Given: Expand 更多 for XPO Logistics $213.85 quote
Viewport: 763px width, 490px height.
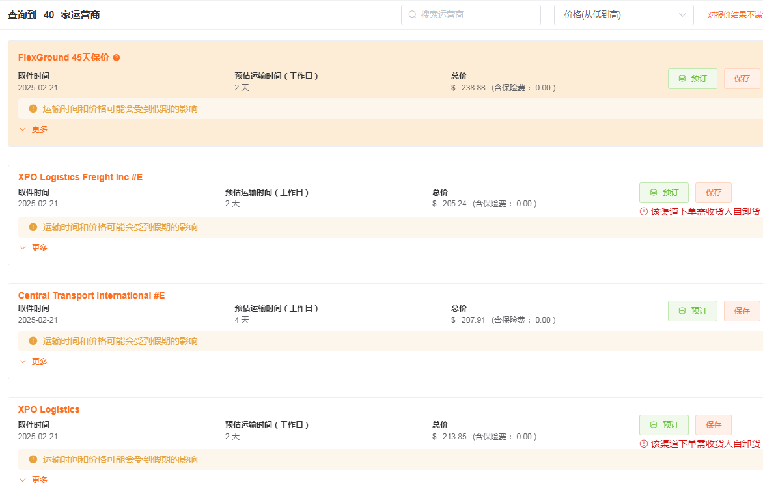Looking at the screenshot, I should 34,480.
